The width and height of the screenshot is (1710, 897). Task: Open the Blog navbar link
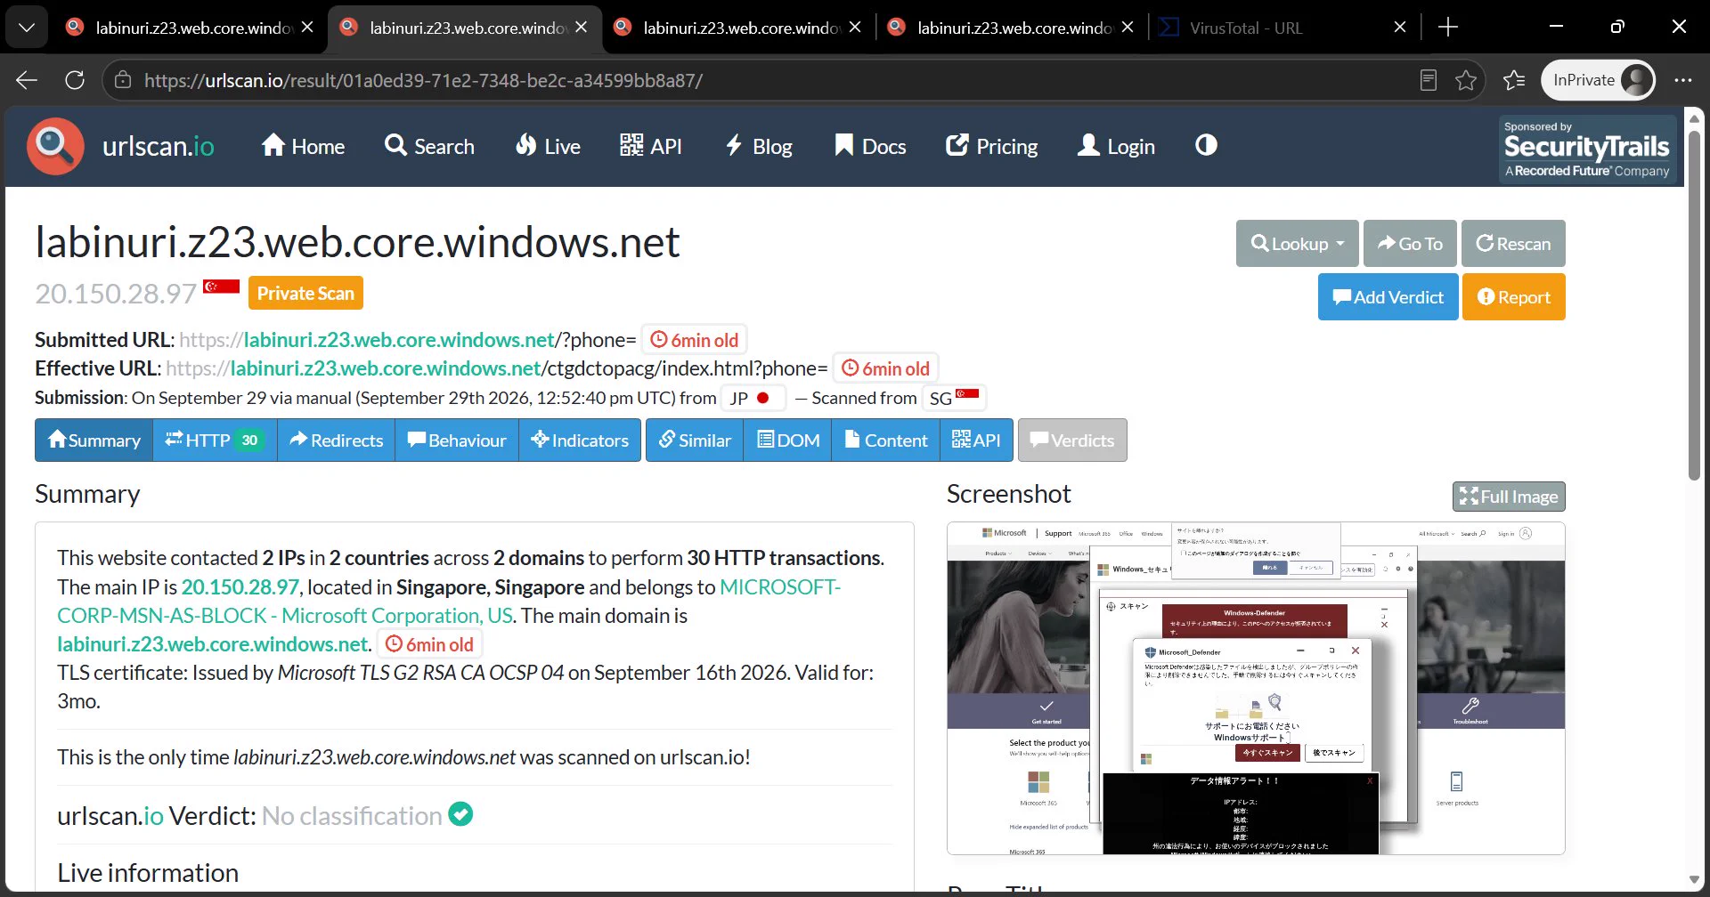(x=759, y=146)
